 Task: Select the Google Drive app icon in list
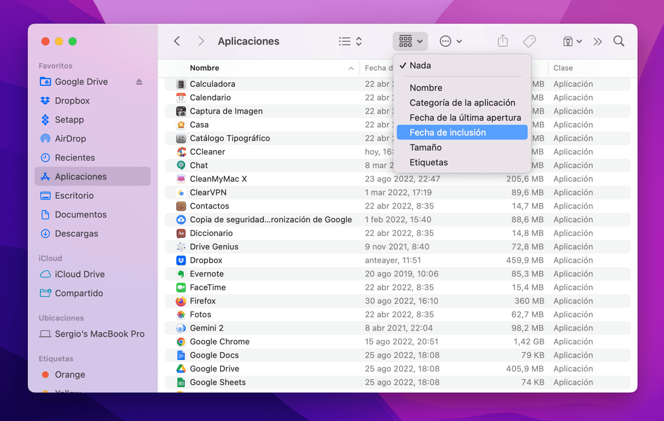click(x=181, y=369)
